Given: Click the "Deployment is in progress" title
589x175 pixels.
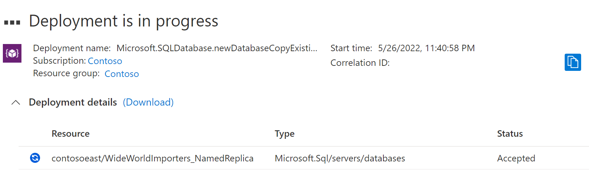Looking at the screenshot, I should [123, 21].
